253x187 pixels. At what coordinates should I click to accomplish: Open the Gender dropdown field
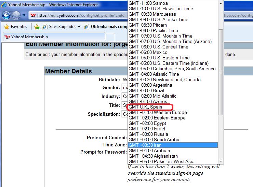pos(125,88)
